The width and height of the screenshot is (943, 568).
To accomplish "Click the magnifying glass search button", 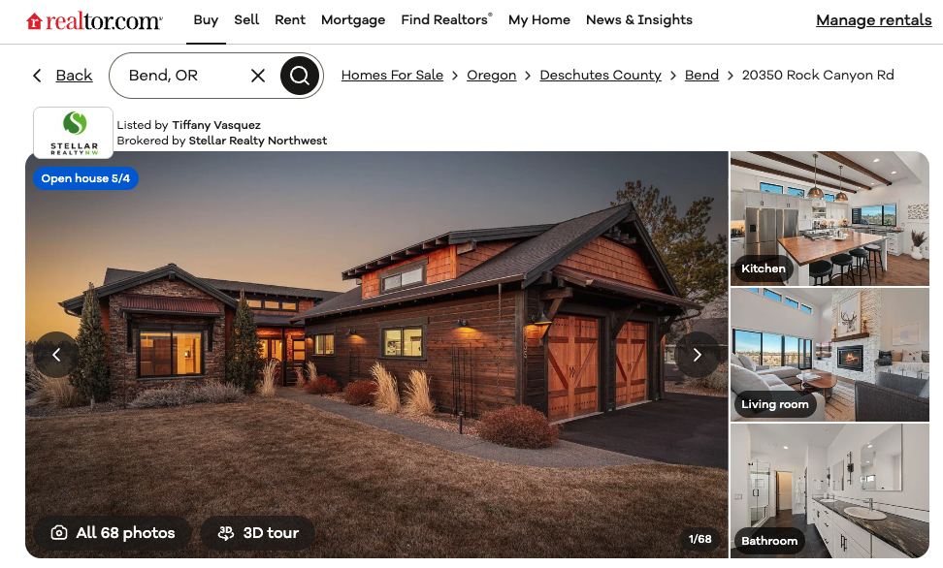I will click(x=300, y=76).
